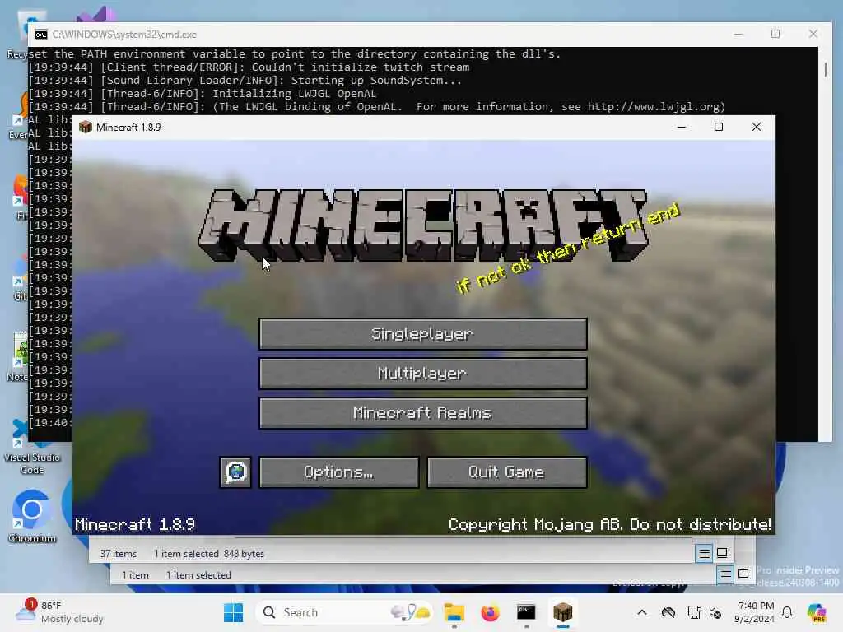This screenshot has width=843, height=632.
Task: Close the cmd.exe window
Action: (x=813, y=34)
